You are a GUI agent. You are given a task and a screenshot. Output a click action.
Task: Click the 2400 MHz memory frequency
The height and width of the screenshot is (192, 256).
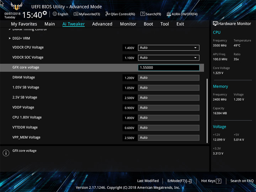pyautogui.click(x=220, y=100)
